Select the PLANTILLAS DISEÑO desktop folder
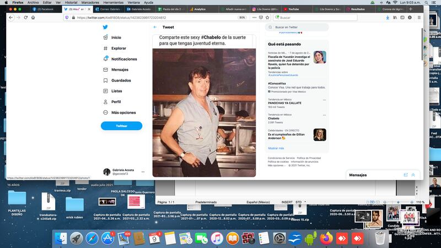The image size is (441, 248). tap(17, 203)
